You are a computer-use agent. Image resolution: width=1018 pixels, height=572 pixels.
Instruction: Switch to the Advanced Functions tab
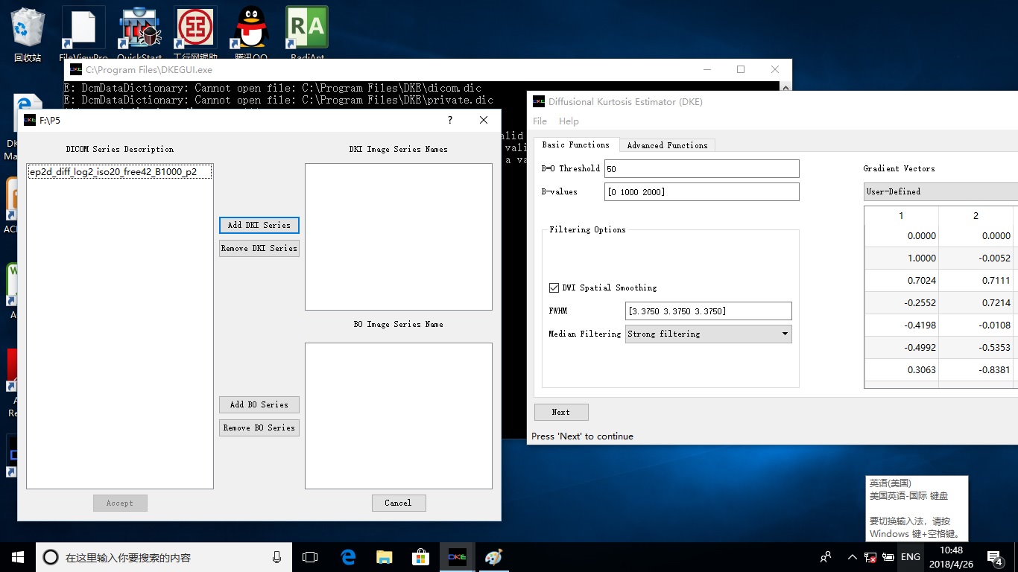coord(667,145)
